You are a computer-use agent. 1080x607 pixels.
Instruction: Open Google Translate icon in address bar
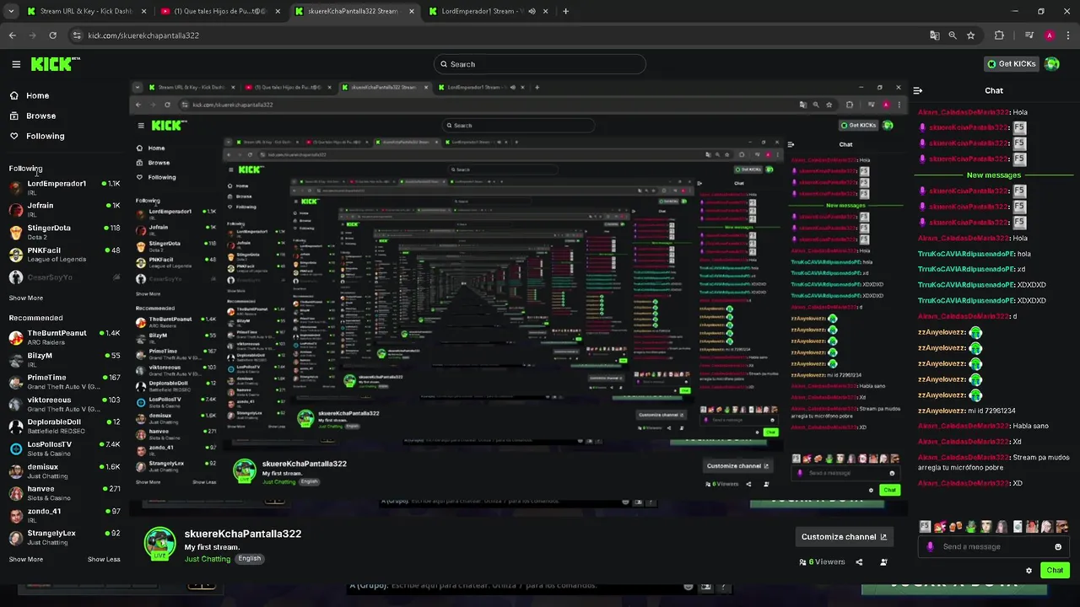[934, 35]
